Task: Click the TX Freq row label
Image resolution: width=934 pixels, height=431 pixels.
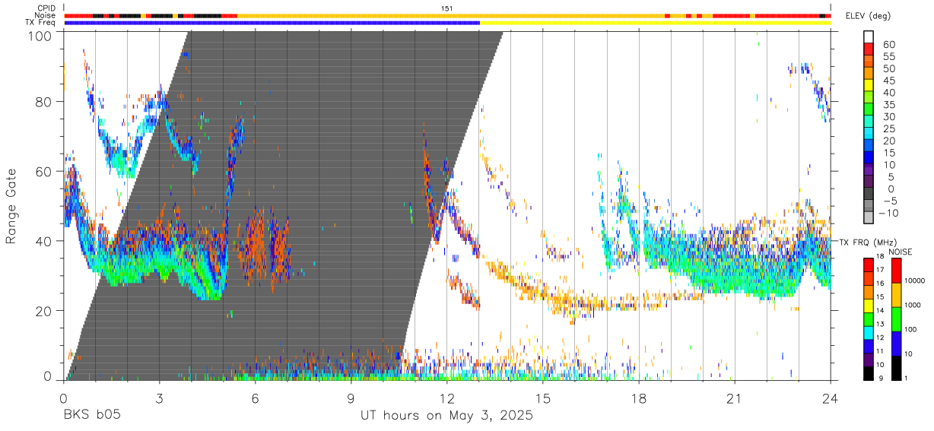Action: [41, 23]
